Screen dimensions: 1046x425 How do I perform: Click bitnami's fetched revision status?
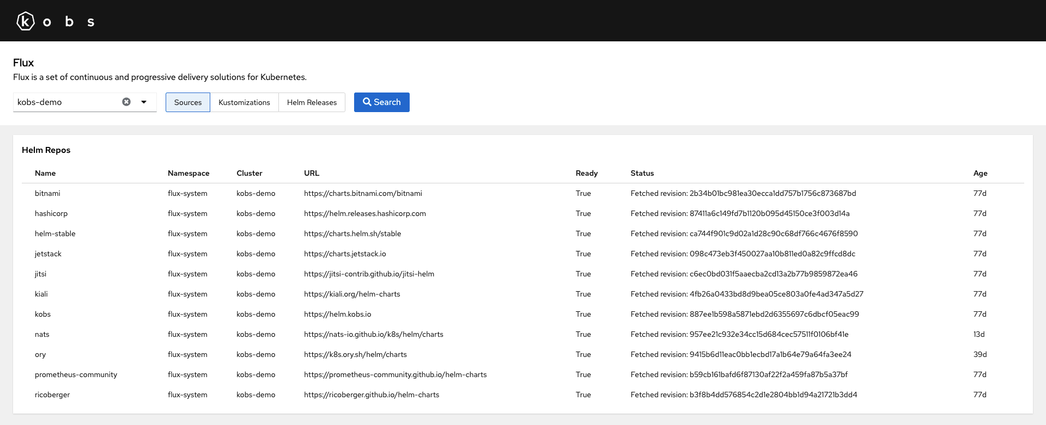click(x=744, y=193)
